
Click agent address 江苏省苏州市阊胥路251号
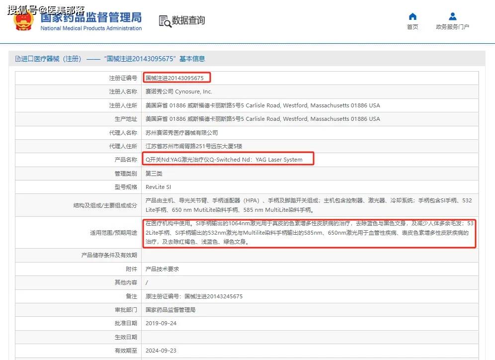[194, 146]
